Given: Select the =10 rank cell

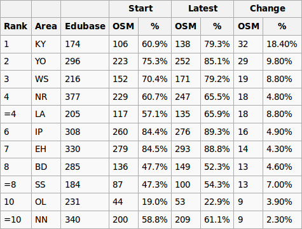Looking at the screenshot, I should [x=16, y=219].
